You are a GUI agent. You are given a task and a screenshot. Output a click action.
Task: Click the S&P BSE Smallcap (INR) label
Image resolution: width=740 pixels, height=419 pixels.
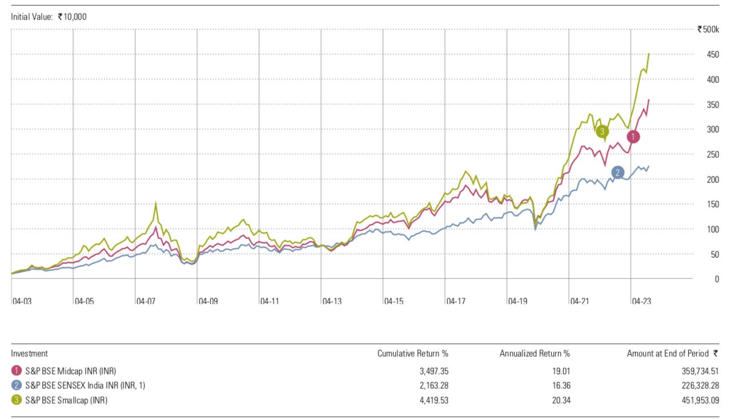pos(66,401)
